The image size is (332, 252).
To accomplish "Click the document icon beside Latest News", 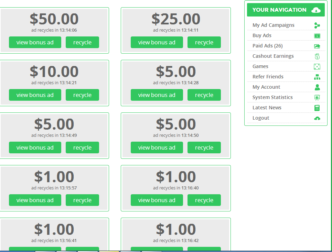I will (x=317, y=108).
